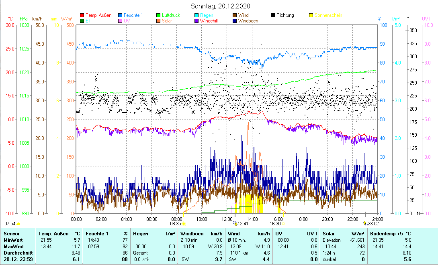
Task: Click the black Richtung legend square
Action: pos(272,16)
